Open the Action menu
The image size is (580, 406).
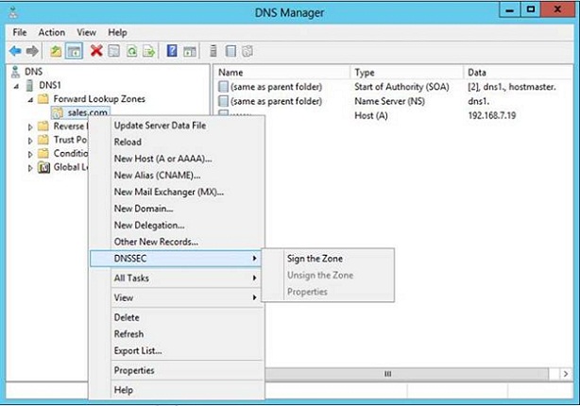[x=51, y=32]
